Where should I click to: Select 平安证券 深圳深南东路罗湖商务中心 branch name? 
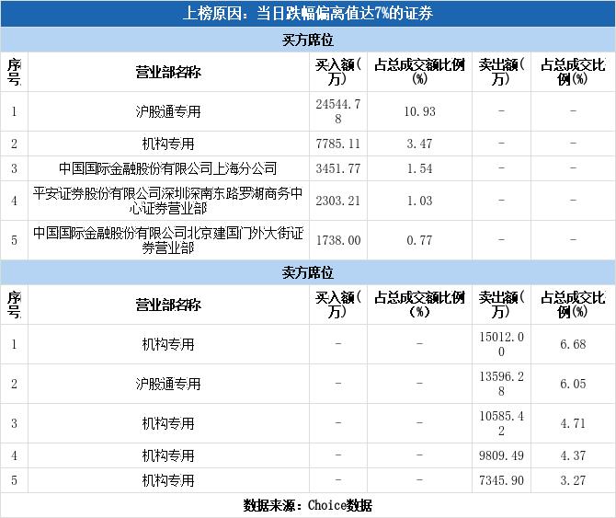[x=168, y=201]
